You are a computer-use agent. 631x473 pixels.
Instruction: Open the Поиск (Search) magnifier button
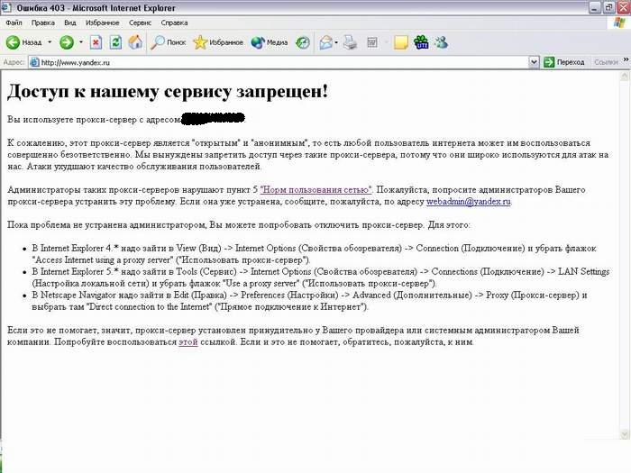(x=169, y=42)
